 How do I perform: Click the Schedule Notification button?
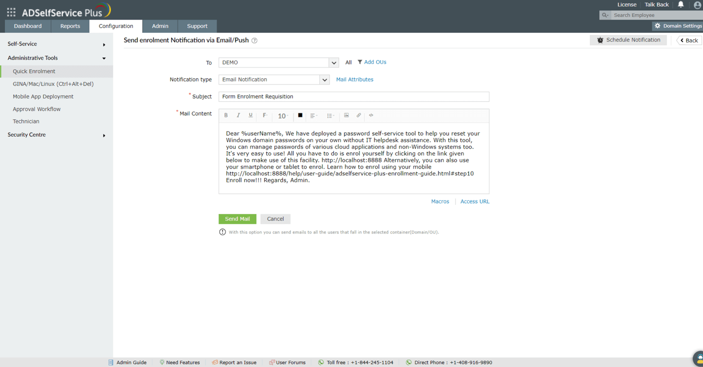[x=628, y=40]
